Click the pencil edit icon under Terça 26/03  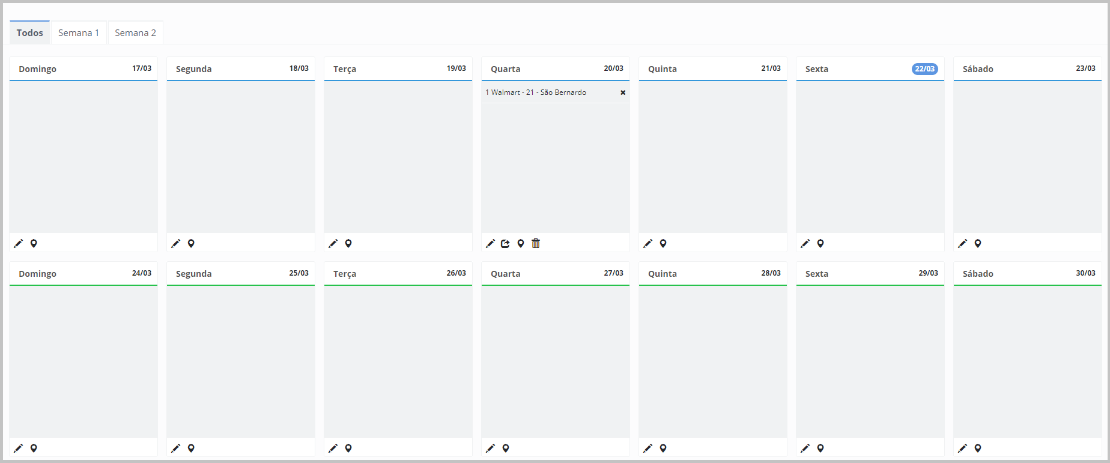click(333, 448)
